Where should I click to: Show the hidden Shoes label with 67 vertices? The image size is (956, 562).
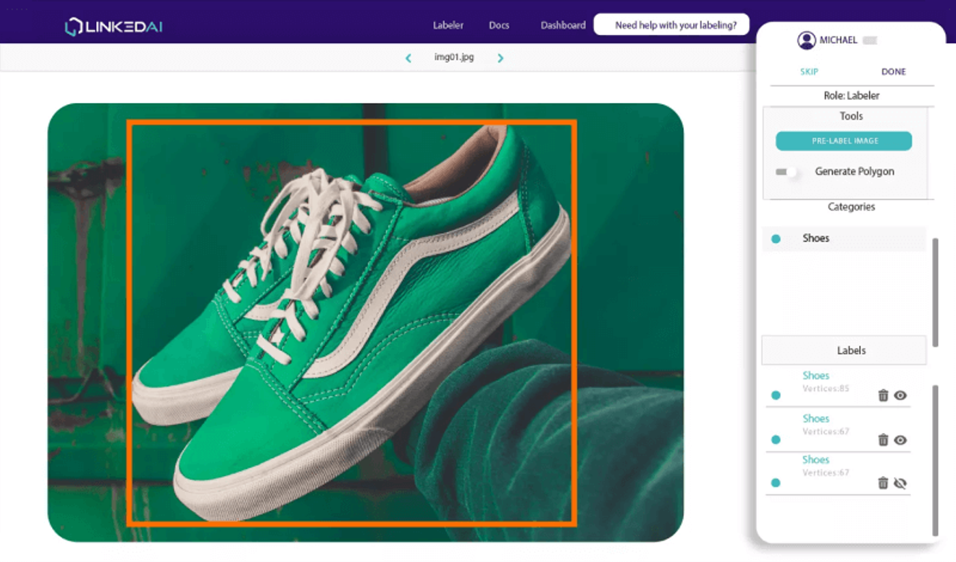(x=900, y=483)
